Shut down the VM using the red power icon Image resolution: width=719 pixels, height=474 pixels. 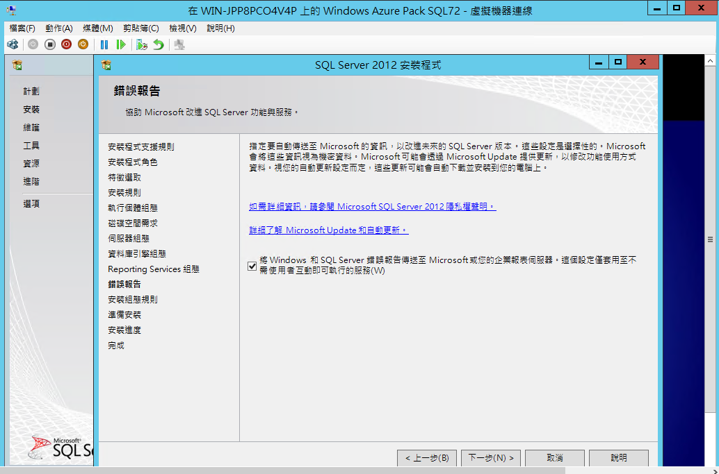click(x=67, y=44)
